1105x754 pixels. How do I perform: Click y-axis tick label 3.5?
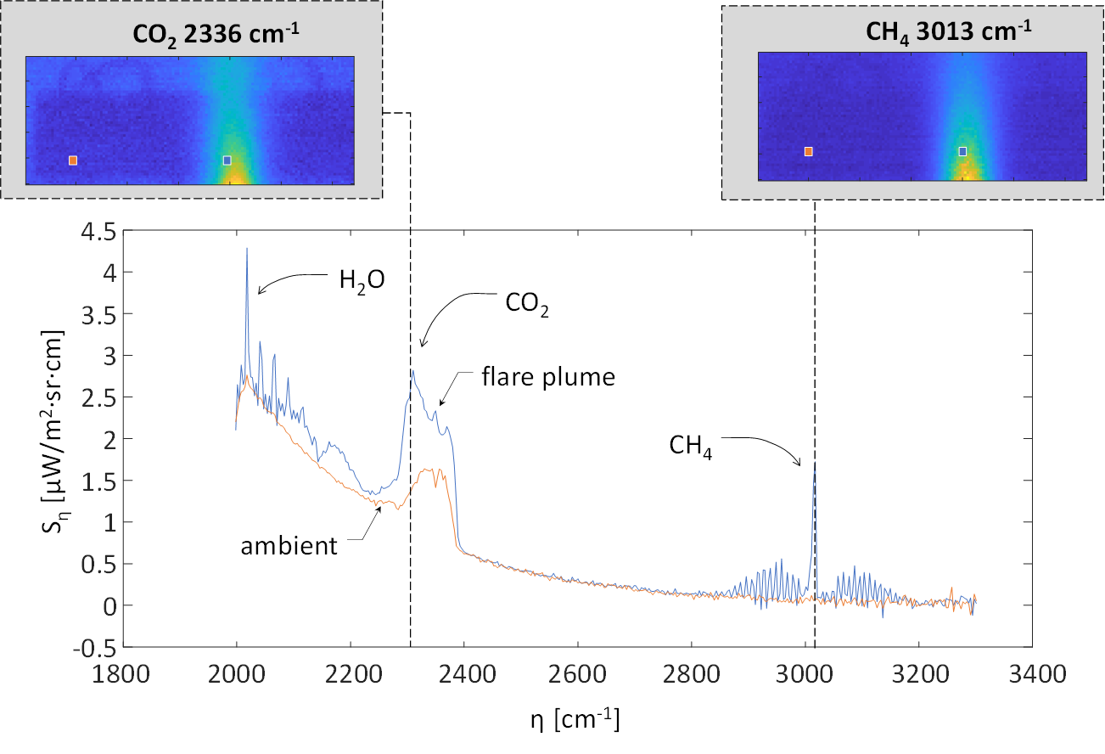tap(98, 314)
